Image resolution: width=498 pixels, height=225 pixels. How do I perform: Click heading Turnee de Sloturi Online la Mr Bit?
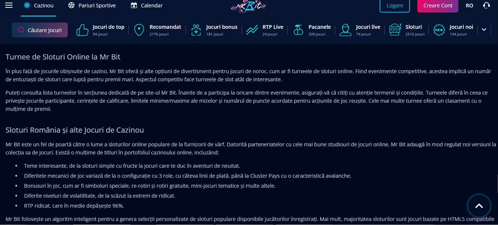63,57
